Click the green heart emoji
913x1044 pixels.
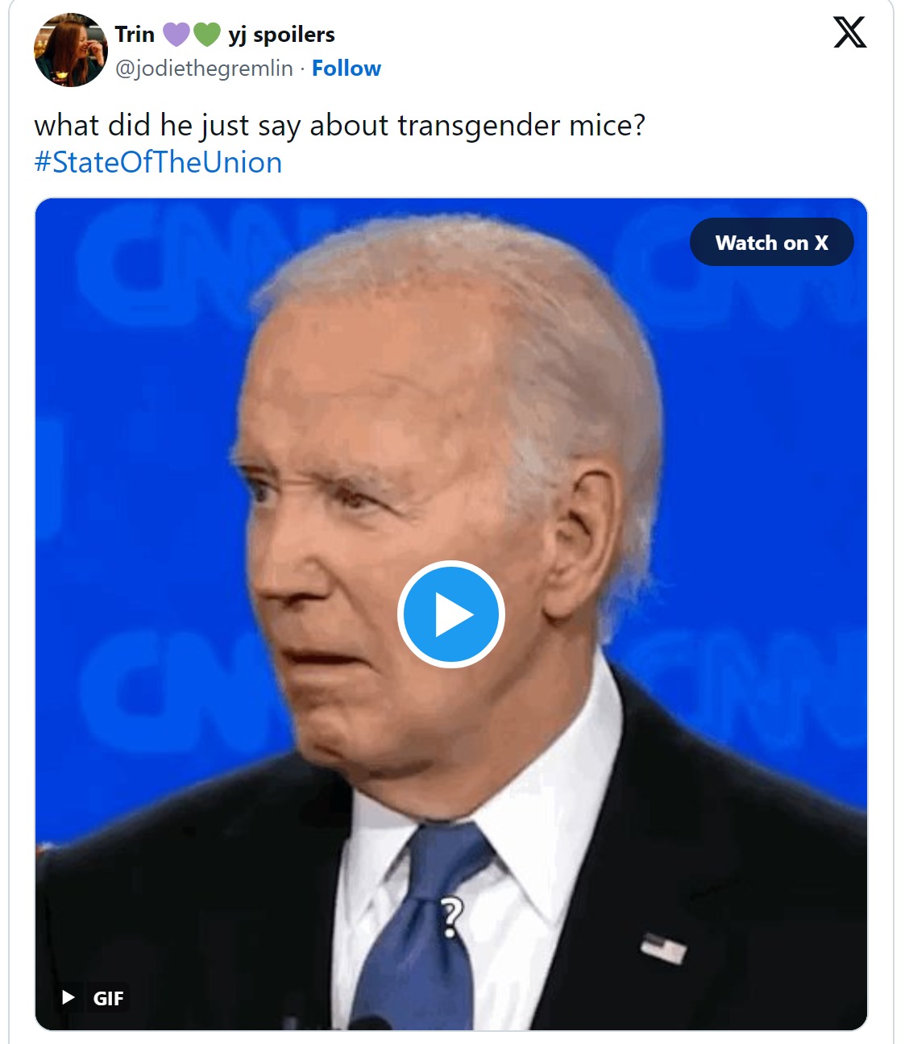(x=207, y=34)
